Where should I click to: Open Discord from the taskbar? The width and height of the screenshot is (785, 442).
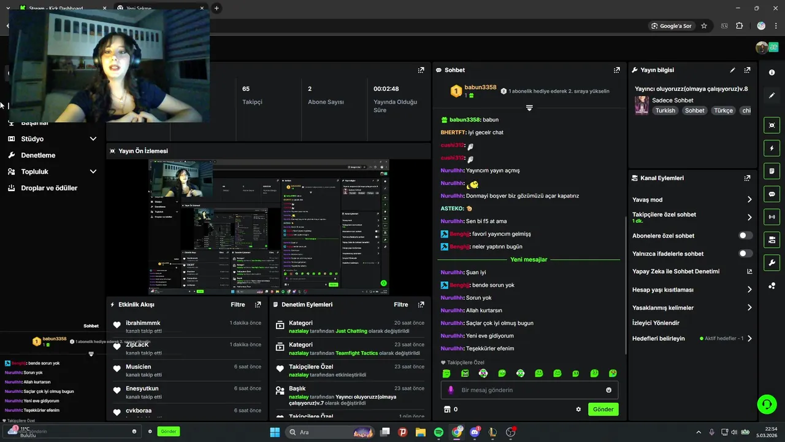pyautogui.click(x=474, y=432)
